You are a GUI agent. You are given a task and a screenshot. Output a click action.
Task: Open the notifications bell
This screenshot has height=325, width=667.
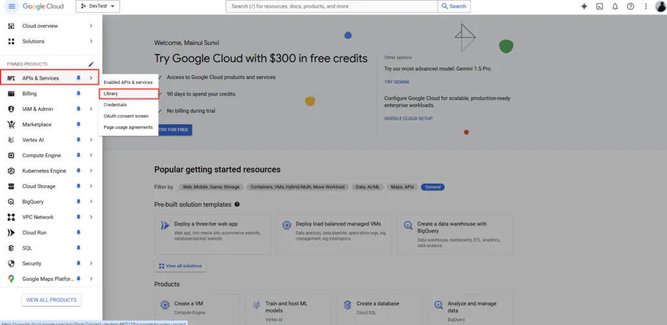point(615,7)
